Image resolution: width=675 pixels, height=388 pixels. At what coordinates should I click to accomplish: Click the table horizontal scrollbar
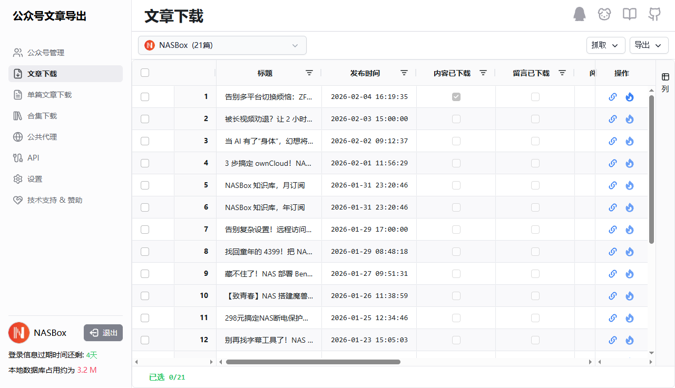tap(313, 362)
